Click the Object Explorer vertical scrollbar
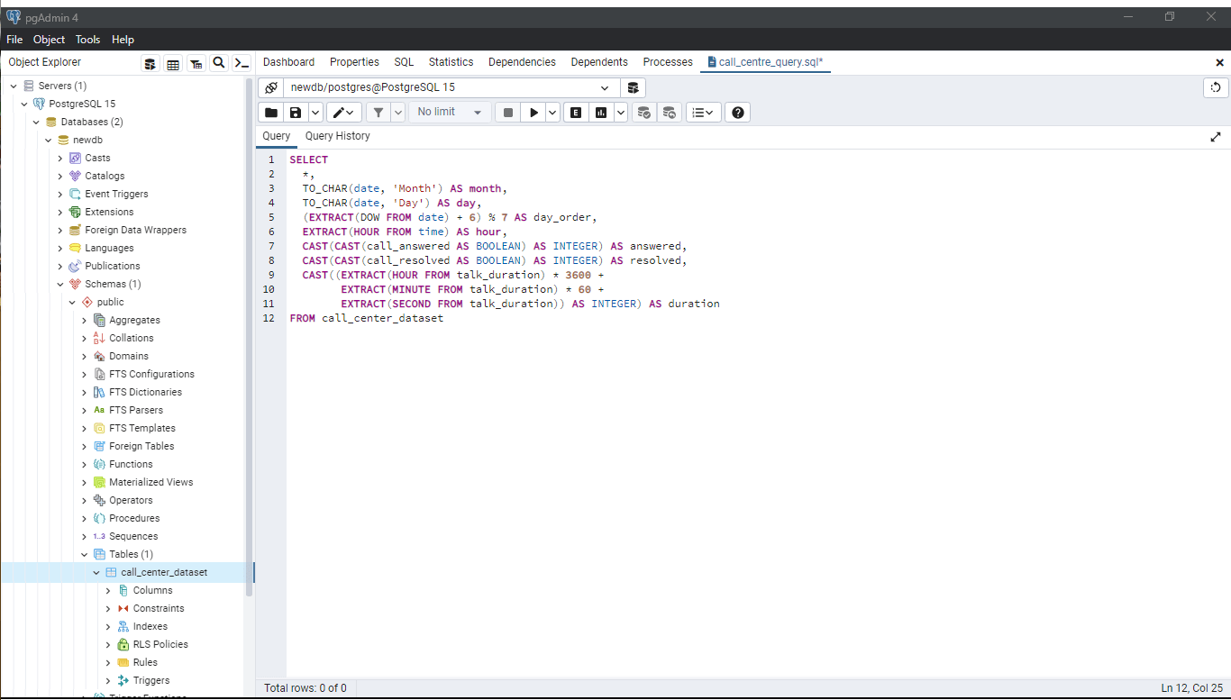The width and height of the screenshot is (1231, 700). pos(250,337)
